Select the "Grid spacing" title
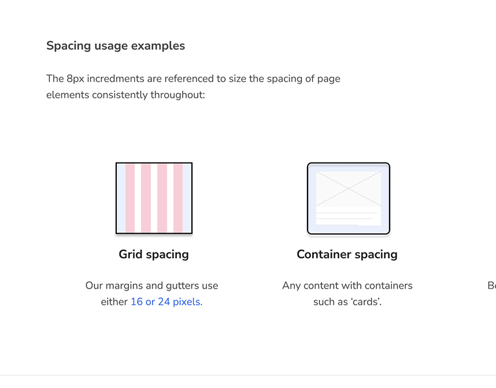 [154, 254]
